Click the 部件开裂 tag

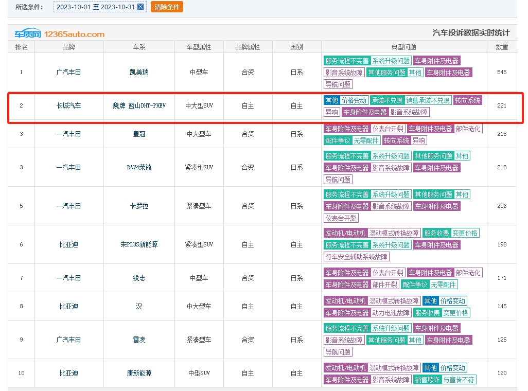click(384, 285)
